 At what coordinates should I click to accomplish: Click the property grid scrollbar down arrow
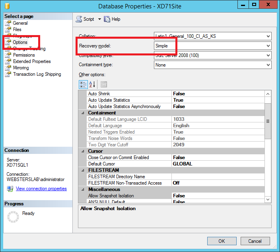pyautogui.click(x=268, y=199)
